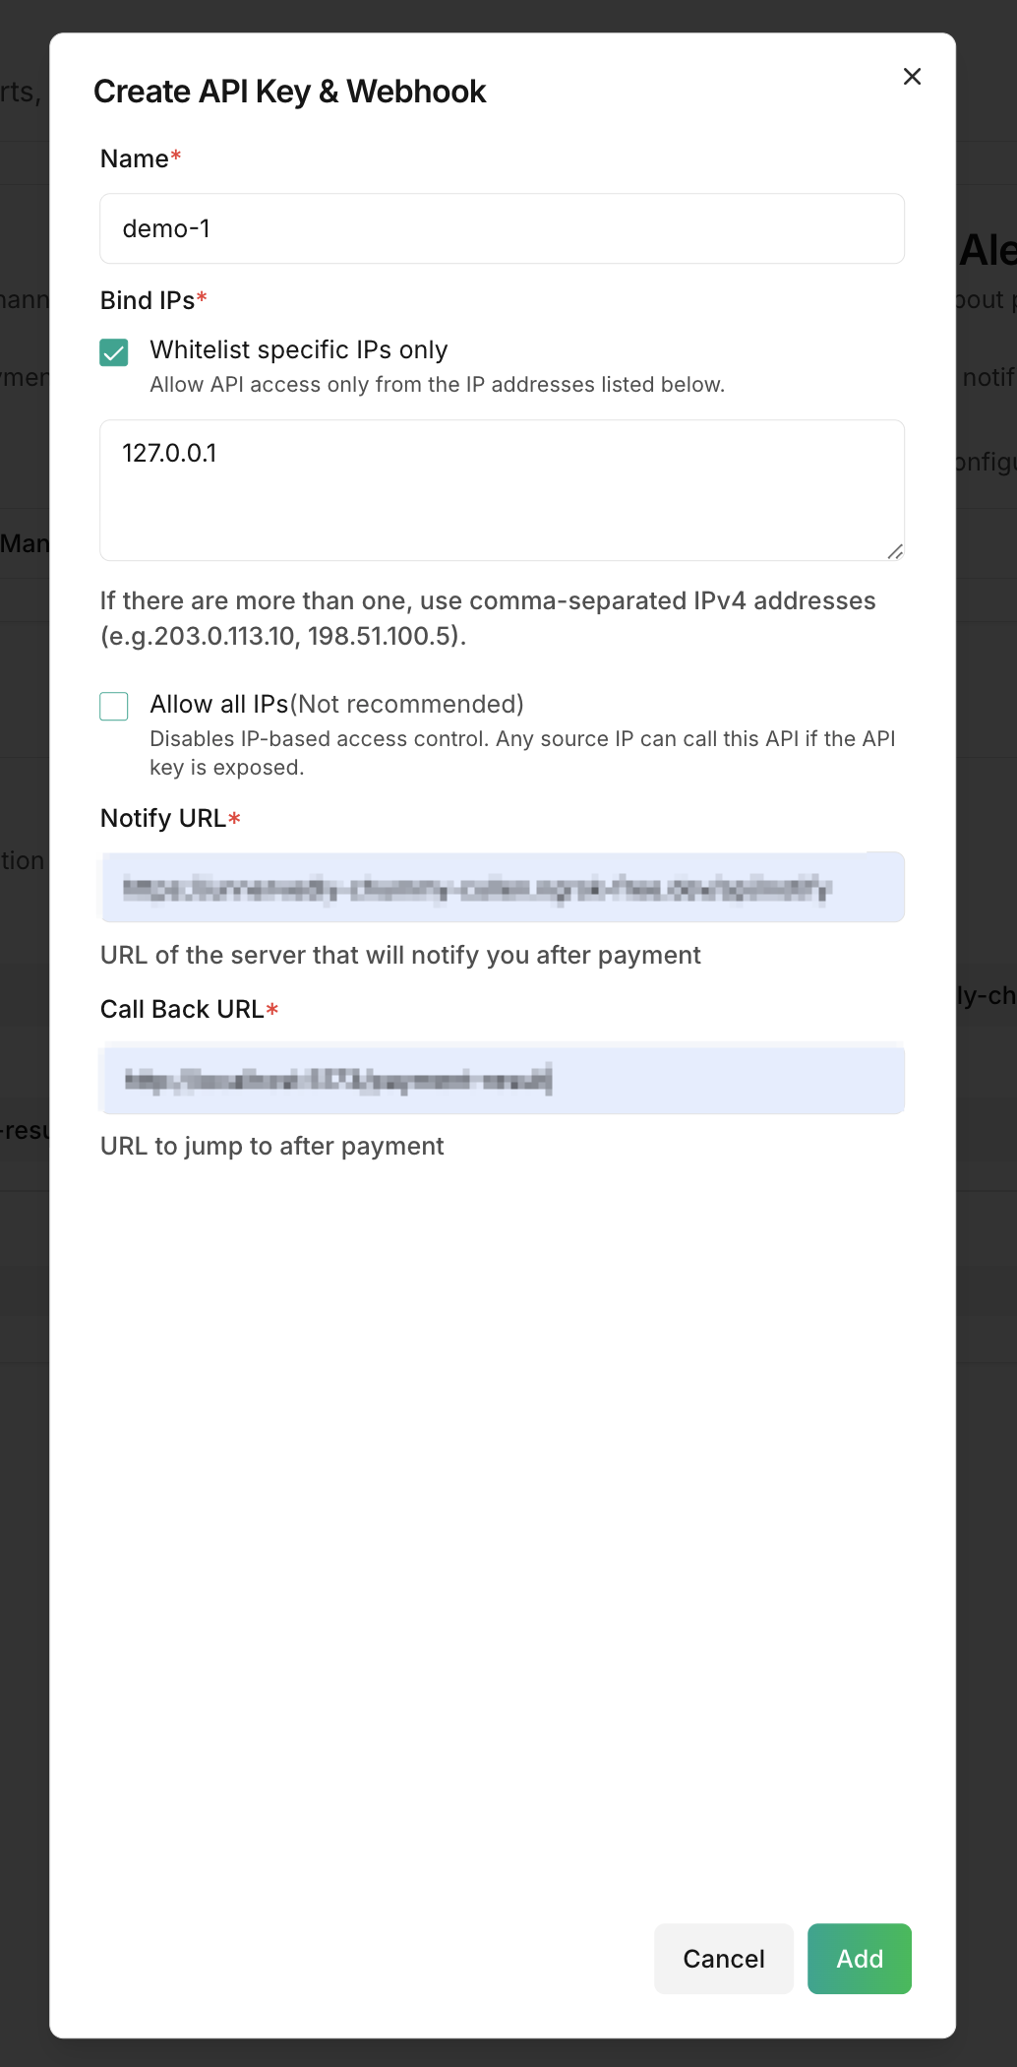Click the URL to jump to after payment hint
Screen dimensions: 1017x2067
point(272,1146)
